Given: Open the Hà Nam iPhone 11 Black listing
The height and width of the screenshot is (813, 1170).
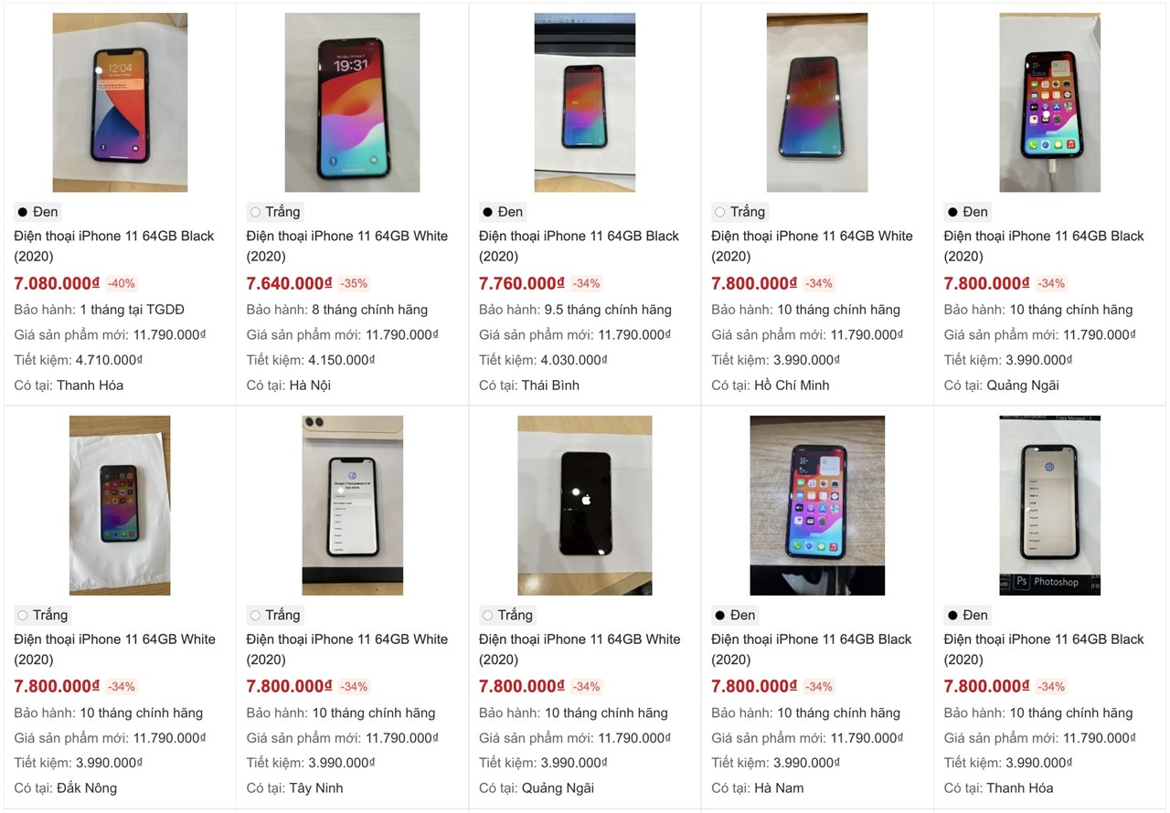Looking at the screenshot, I should [812, 639].
